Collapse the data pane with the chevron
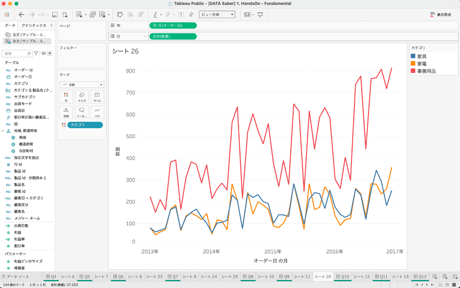460x288 pixels. click(x=51, y=25)
